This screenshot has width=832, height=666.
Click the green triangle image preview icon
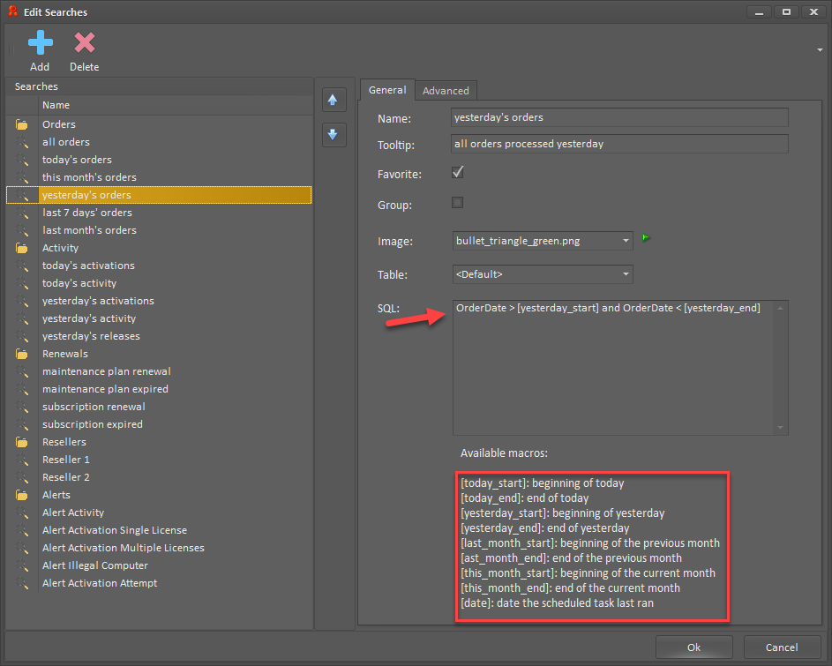coord(646,237)
